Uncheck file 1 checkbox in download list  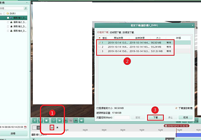click(x=100, y=43)
